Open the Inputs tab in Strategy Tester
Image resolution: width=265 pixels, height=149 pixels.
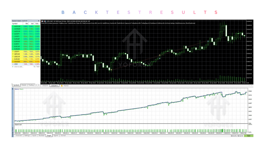[x=34, y=136]
